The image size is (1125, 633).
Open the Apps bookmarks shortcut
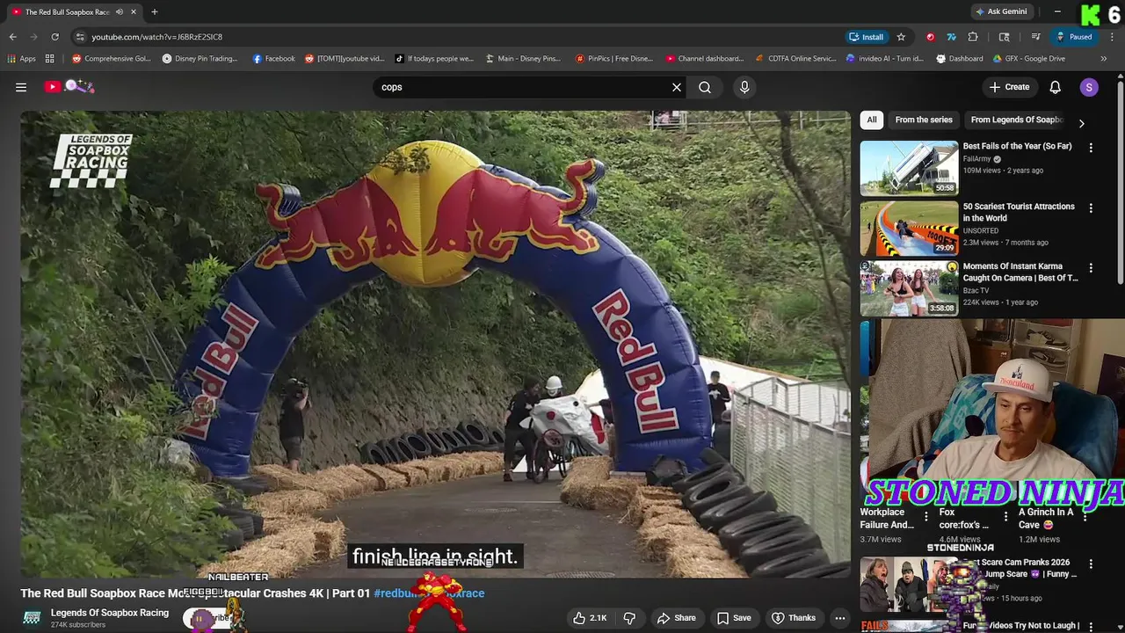(21, 59)
